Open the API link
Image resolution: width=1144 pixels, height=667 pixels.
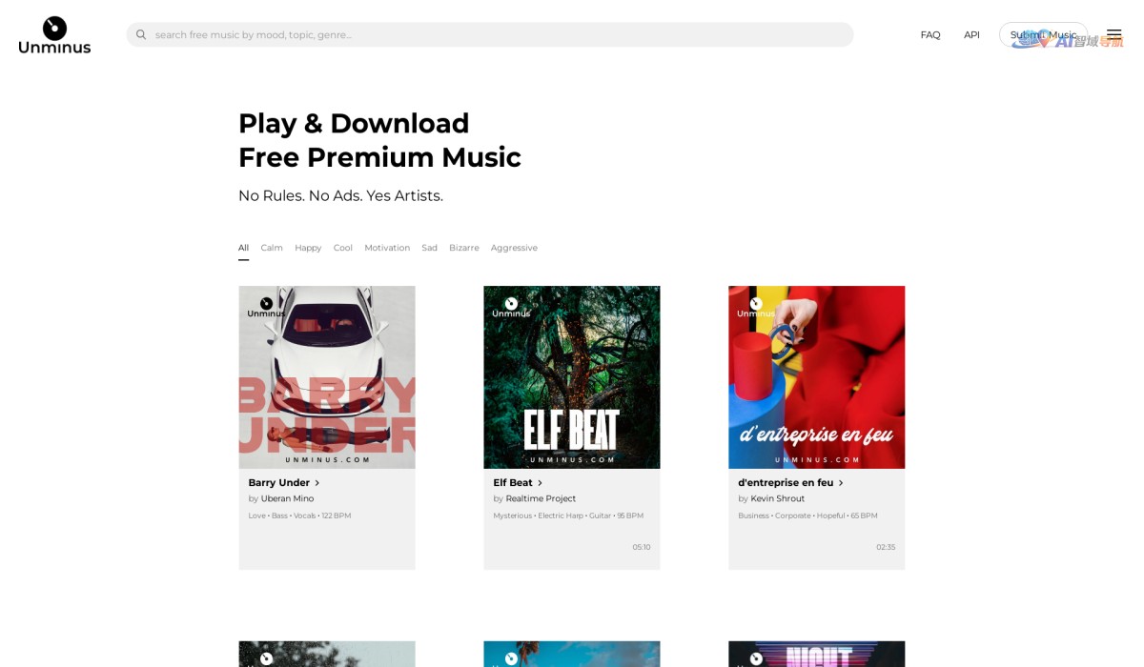pyautogui.click(x=971, y=34)
